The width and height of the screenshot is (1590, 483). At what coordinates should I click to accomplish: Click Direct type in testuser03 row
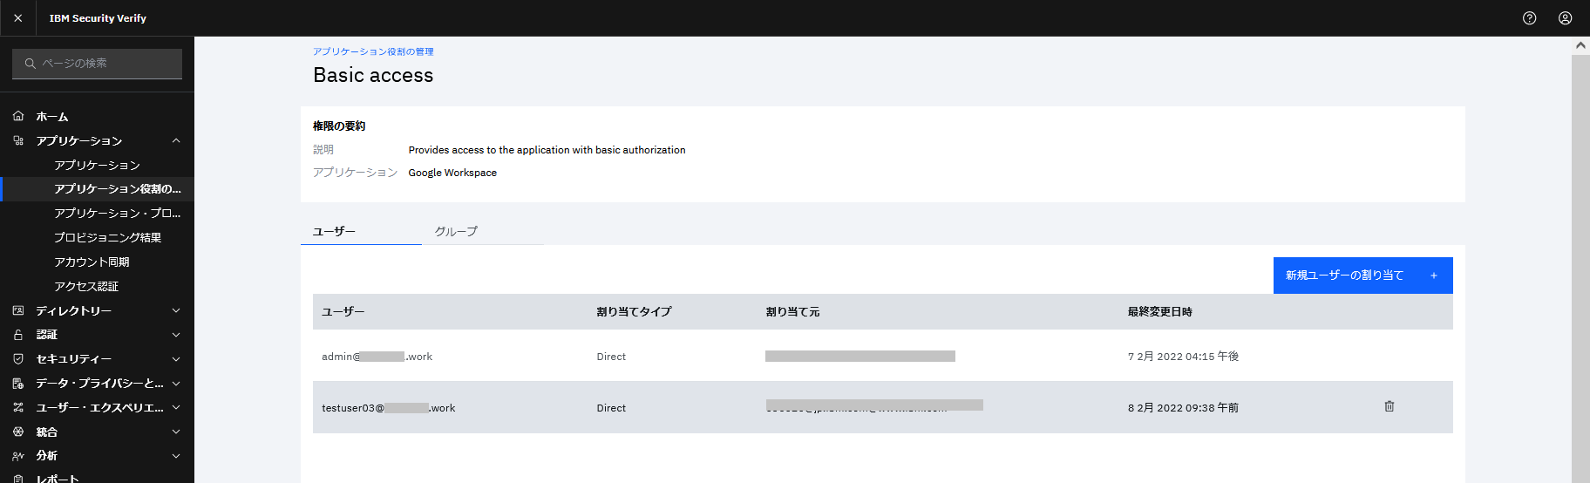coord(611,408)
